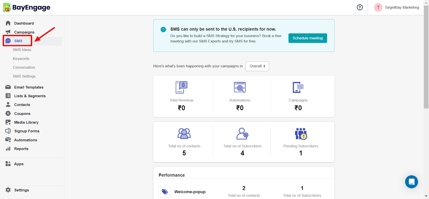
Task: Click the Media Library image icon
Action: coord(8,122)
